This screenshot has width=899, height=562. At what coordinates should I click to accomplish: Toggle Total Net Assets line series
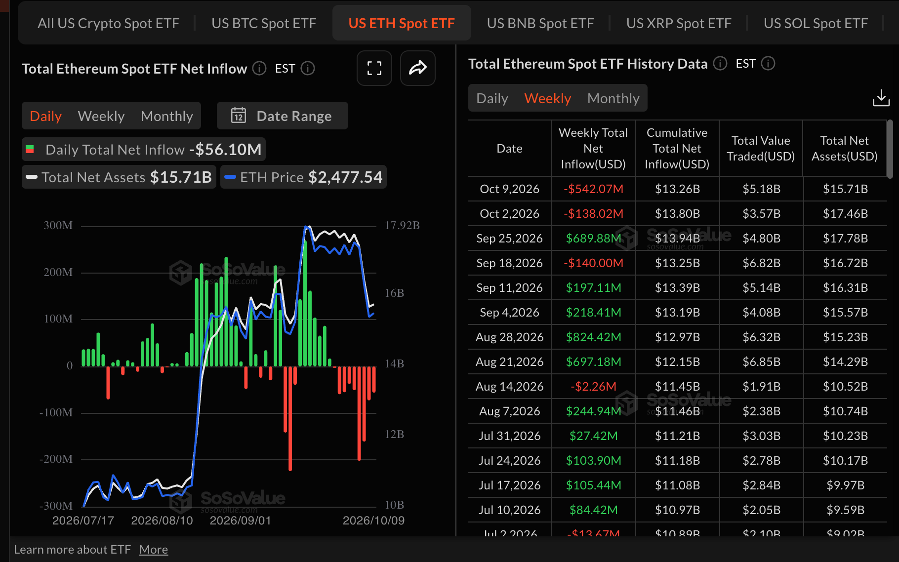119,177
